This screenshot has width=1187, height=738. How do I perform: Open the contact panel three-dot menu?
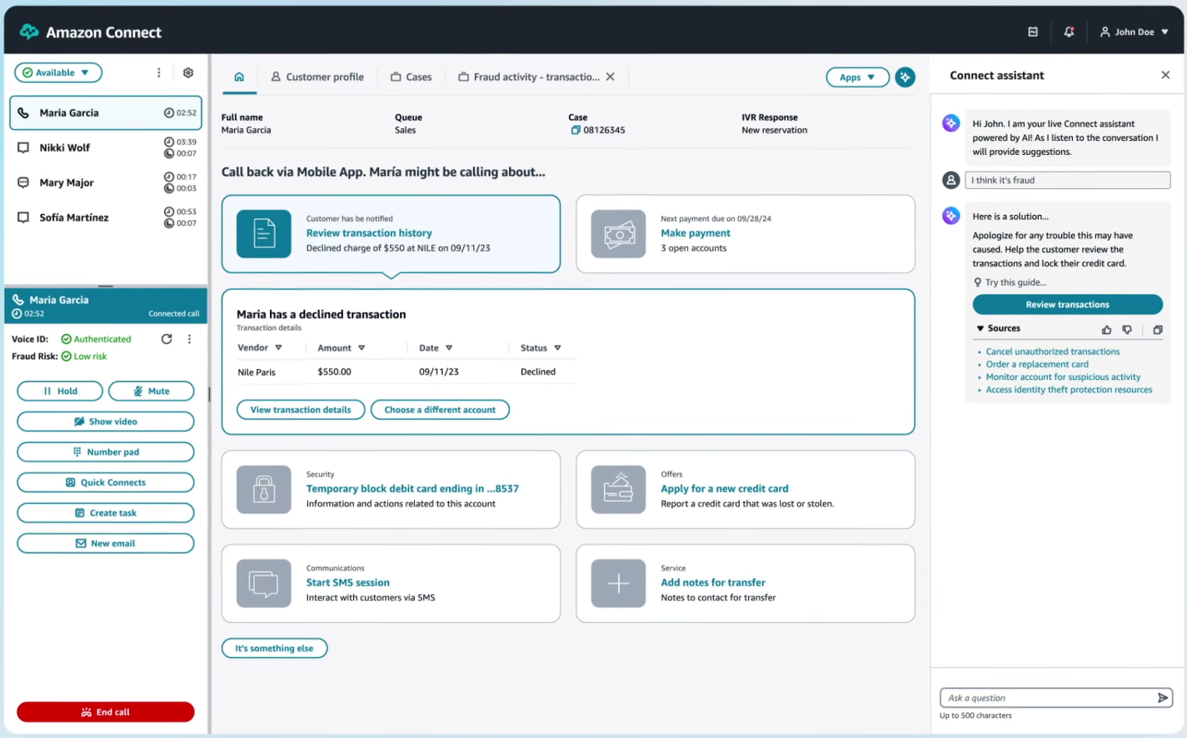point(158,72)
